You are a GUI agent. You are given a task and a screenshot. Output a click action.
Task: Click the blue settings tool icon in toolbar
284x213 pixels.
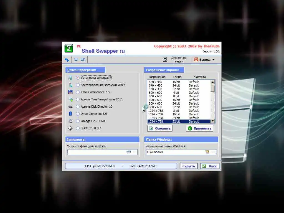67,59
